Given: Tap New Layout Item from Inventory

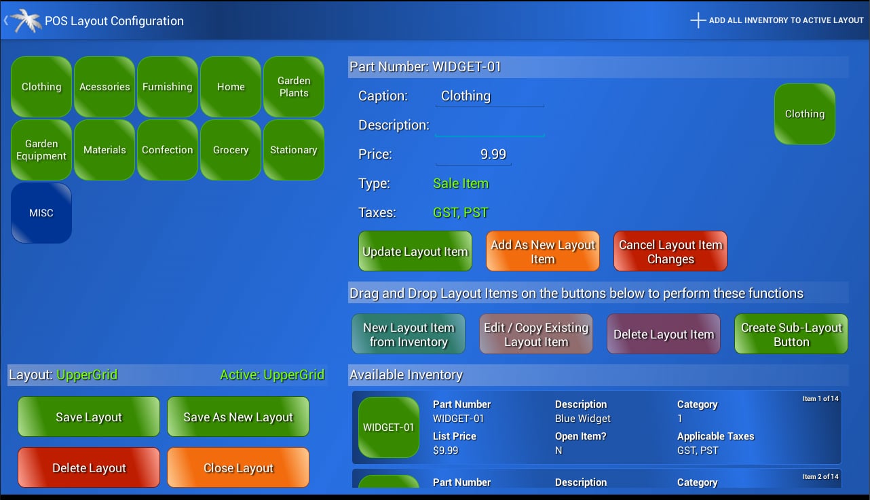Looking at the screenshot, I should [409, 334].
